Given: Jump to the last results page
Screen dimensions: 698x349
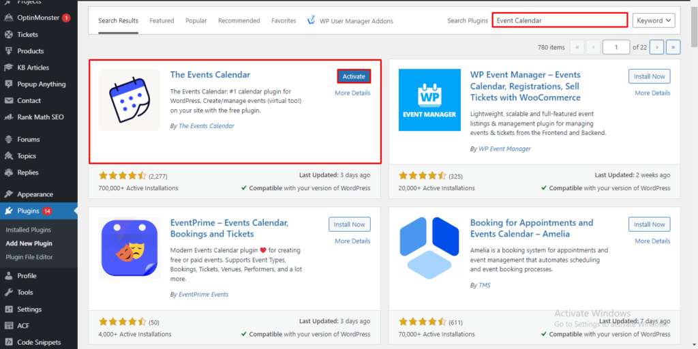Looking at the screenshot, I should pos(673,47).
